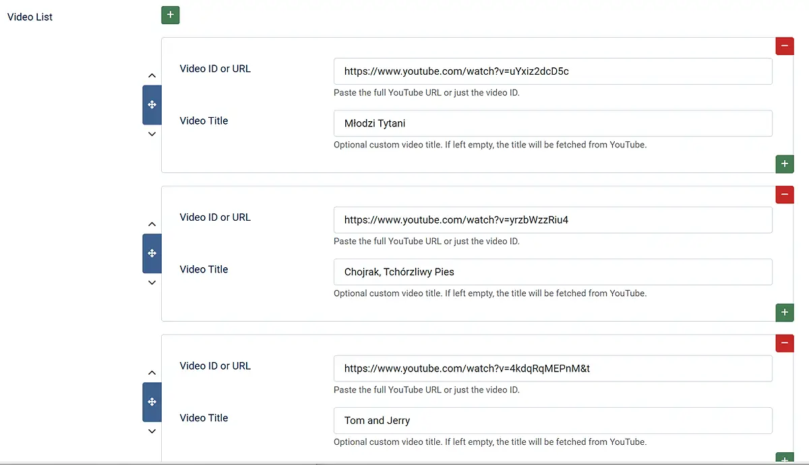Edit the Chojrak, Tchórzliwy Pies title field
Screen dimensions: 809x465
[552, 273]
